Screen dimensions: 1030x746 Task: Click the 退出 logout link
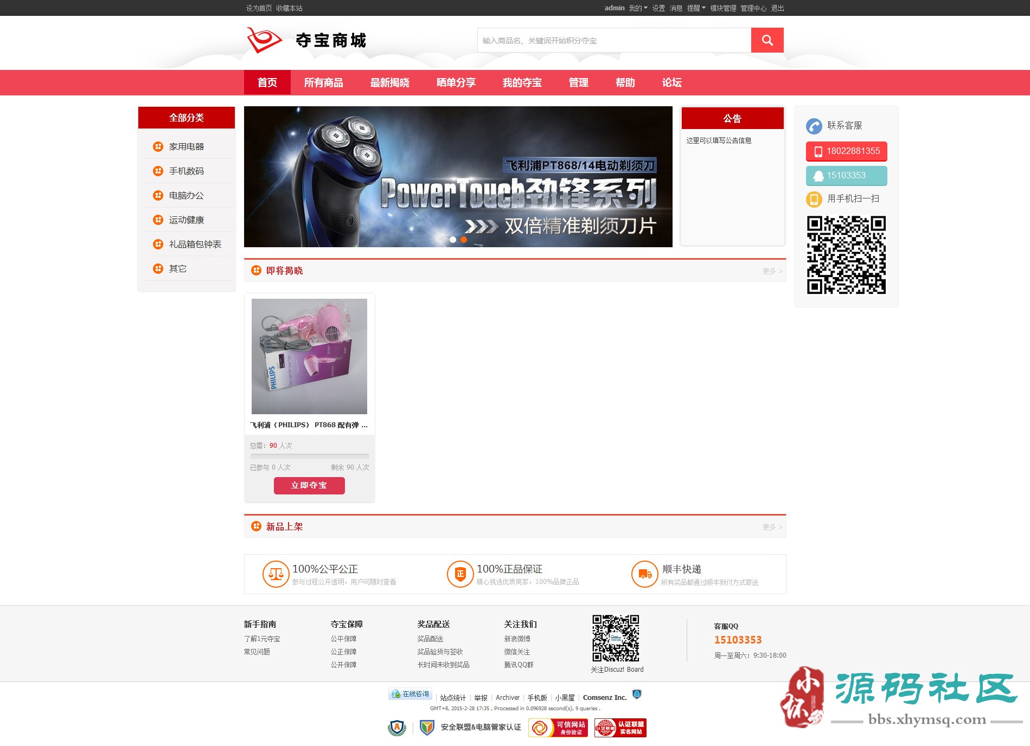click(777, 8)
